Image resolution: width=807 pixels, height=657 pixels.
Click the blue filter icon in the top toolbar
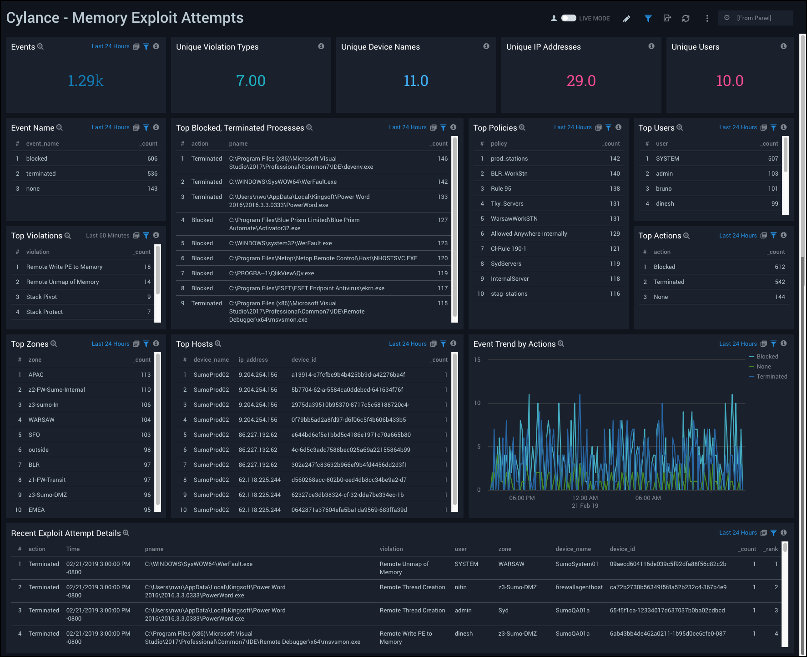(x=648, y=19)
